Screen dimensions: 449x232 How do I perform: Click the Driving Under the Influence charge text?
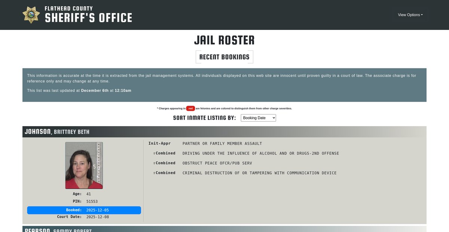[x=260, y=153]
